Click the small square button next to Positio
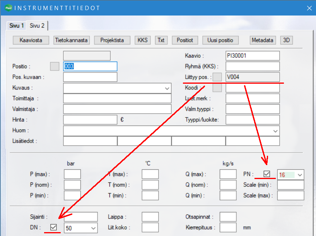The width and height of the screenshot is (316, 236). (55, 66)
